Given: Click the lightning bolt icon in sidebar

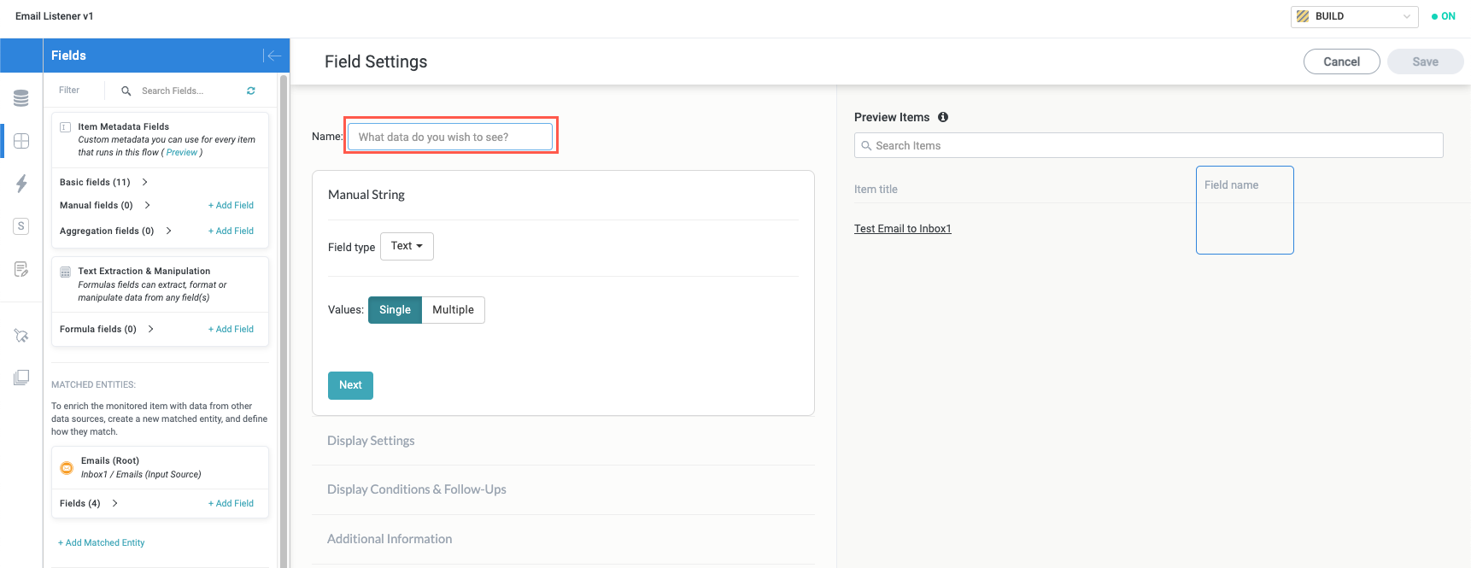Looking at the screenshot, I should coord(21,183).
